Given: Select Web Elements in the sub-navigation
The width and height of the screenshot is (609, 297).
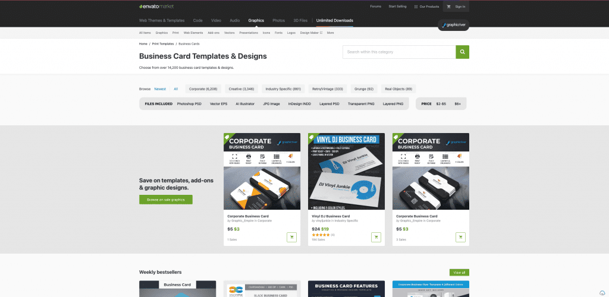Looking at the screenshot, I should 193,33.
